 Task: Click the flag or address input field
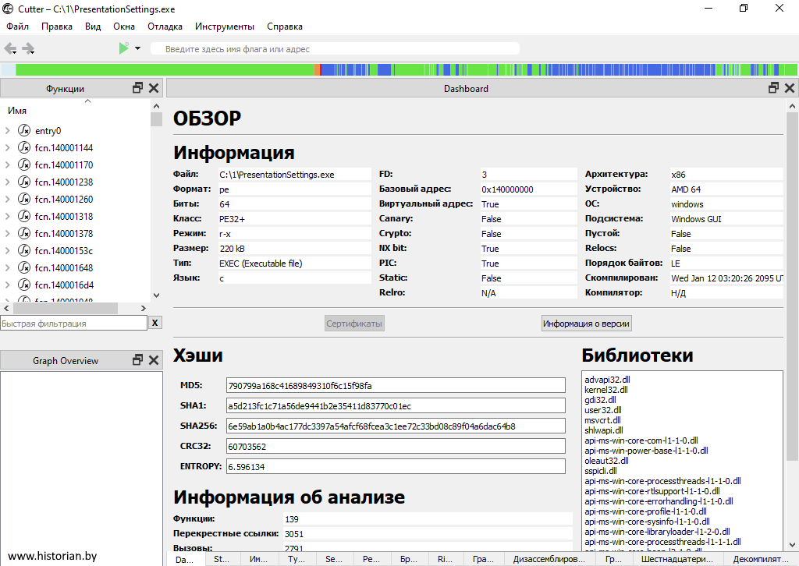click(336, 49)
